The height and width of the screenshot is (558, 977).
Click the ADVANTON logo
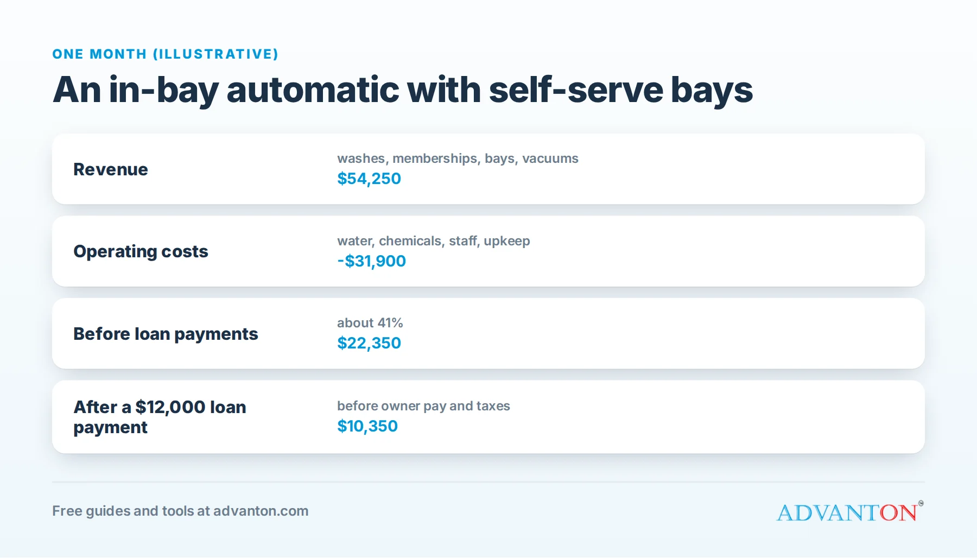pos(850,512)
